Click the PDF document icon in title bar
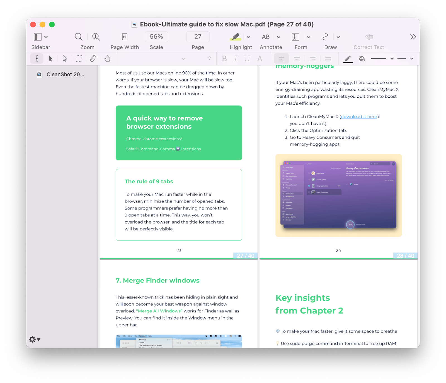The width and height of the screenshot is (446, 383). [x=134, y=24]
